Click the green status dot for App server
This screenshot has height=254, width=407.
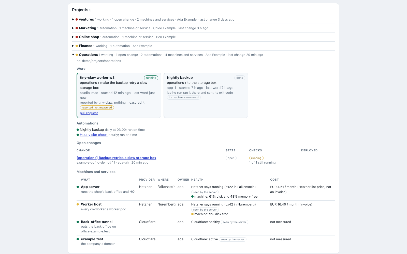78,187
